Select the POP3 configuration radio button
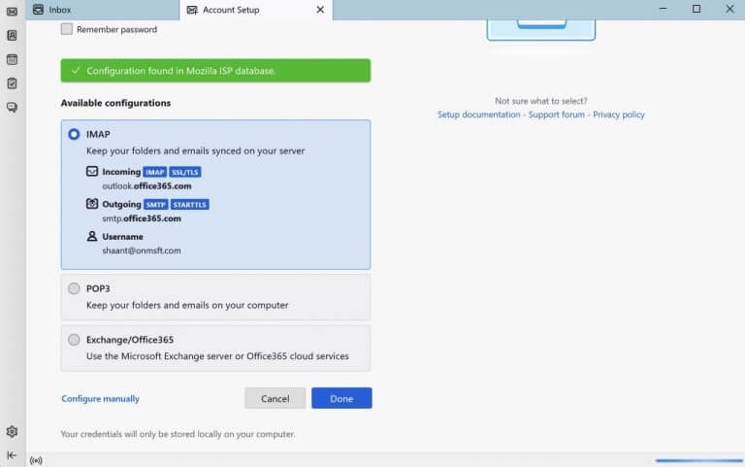 [74, 288]
